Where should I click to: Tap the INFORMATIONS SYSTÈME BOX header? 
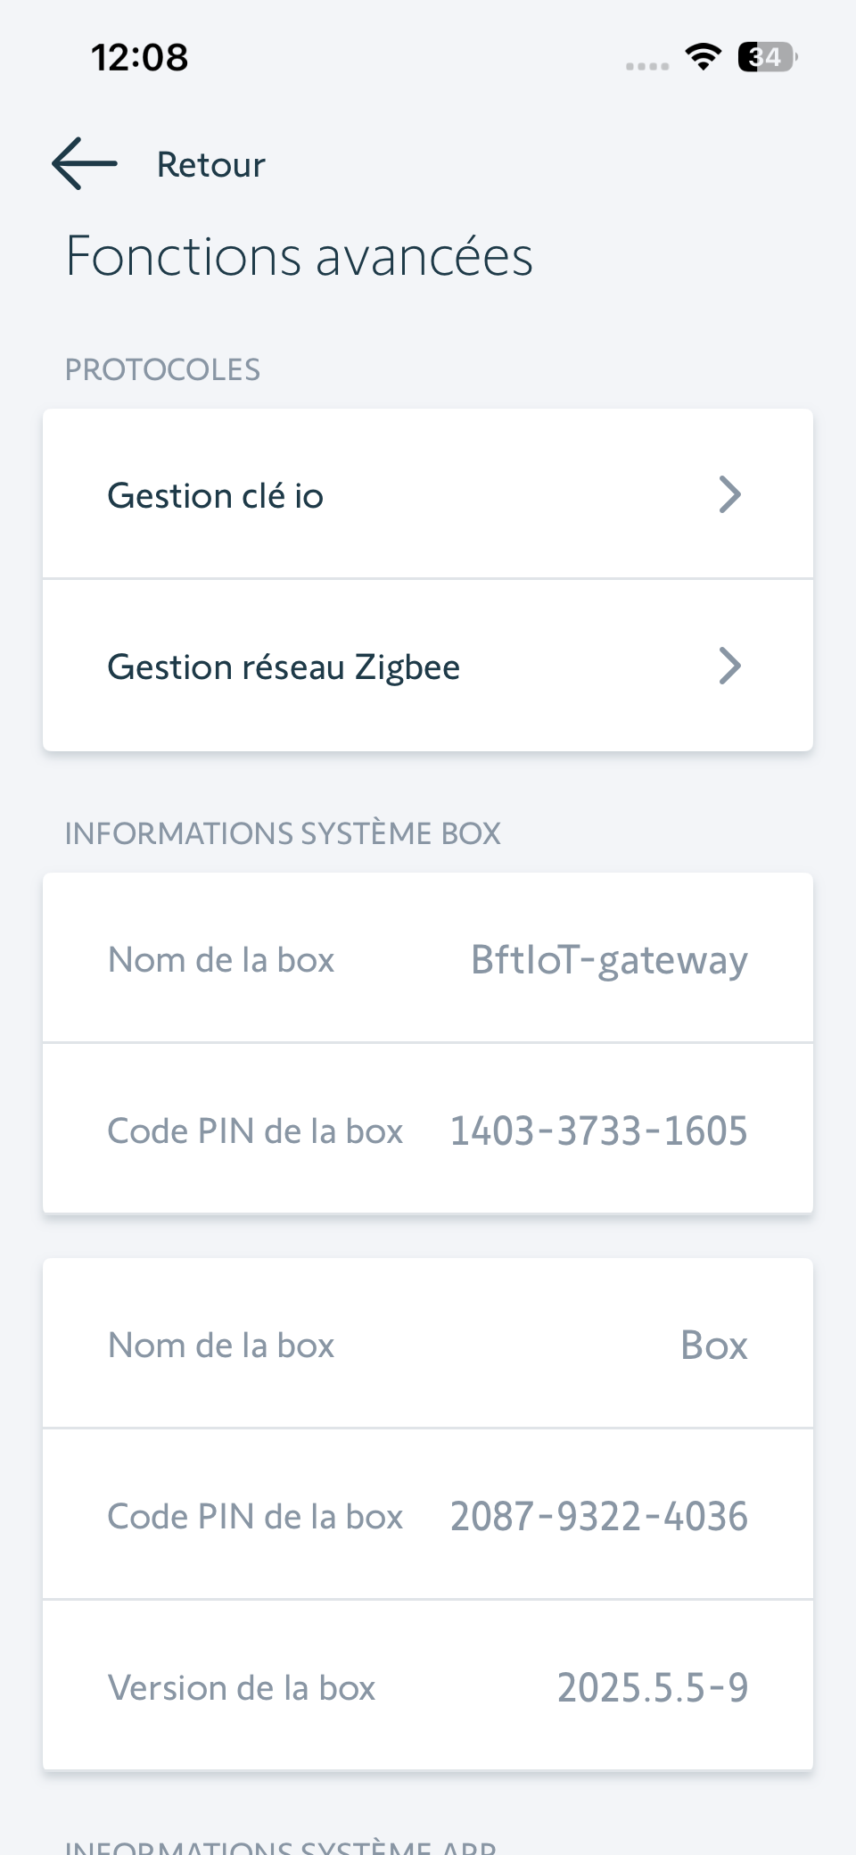click(x=283, y=833)
